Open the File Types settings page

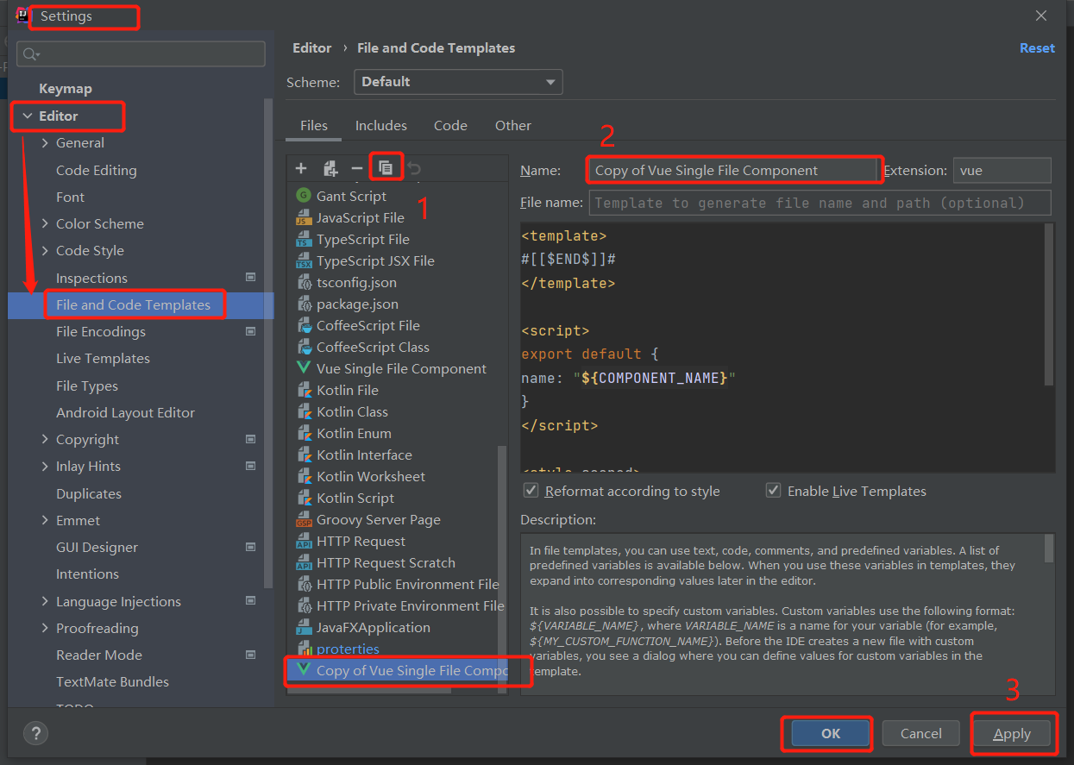pyautogui.click(x=87, y=386)
